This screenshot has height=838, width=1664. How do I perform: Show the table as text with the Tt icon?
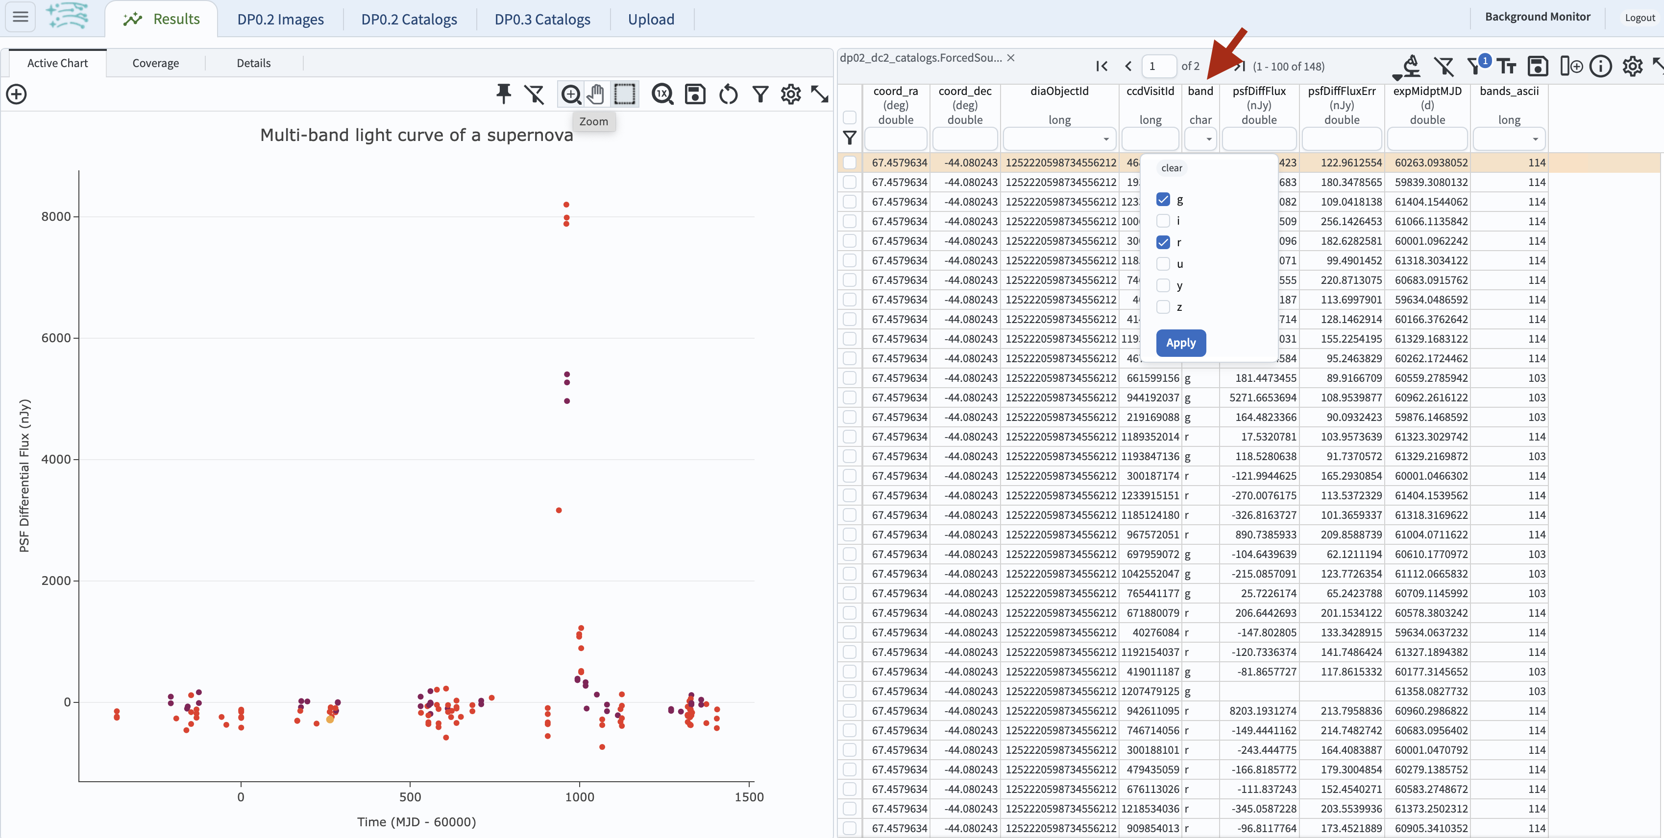click(x=1507, y=66)
